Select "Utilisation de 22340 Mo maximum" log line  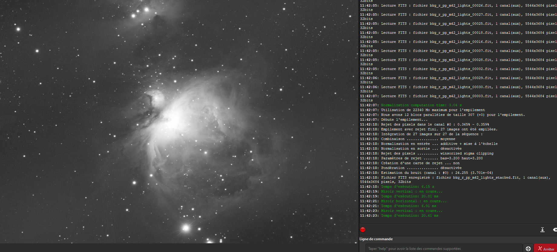click(x=422, y=110)
